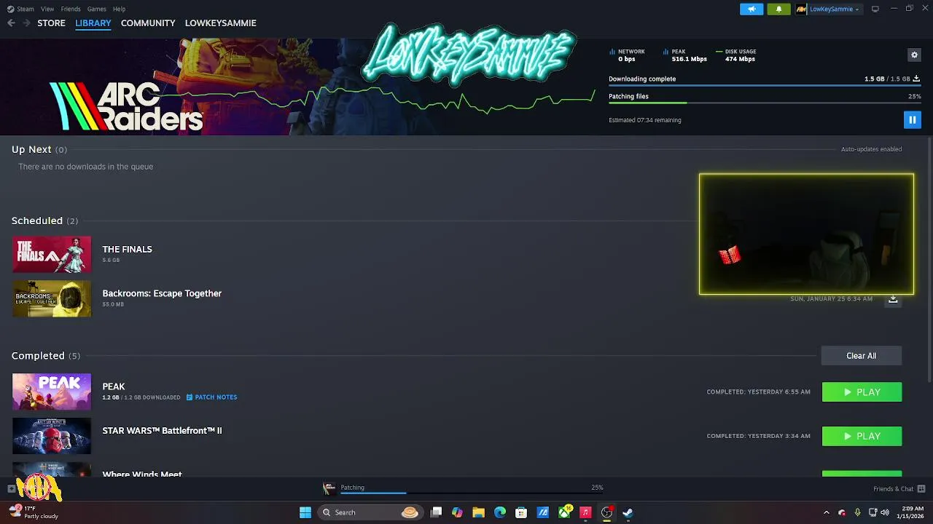Screen dimensions: 933x524
Task: Expand the LowKeySammie account dropdown
Action: click(827, 9)
